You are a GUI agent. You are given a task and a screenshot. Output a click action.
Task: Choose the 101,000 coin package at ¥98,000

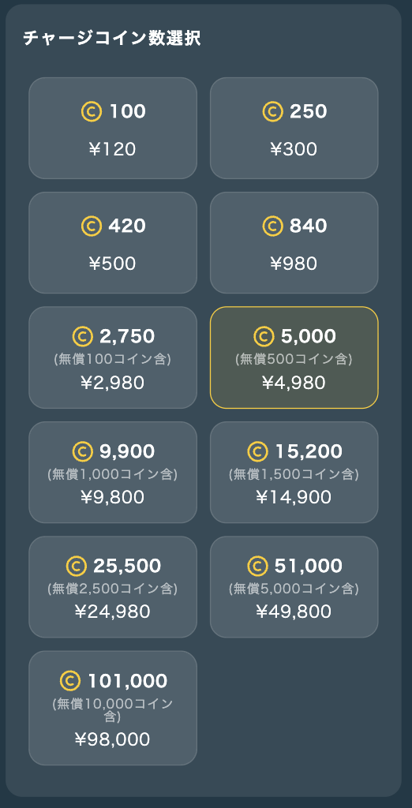point(113,708)
